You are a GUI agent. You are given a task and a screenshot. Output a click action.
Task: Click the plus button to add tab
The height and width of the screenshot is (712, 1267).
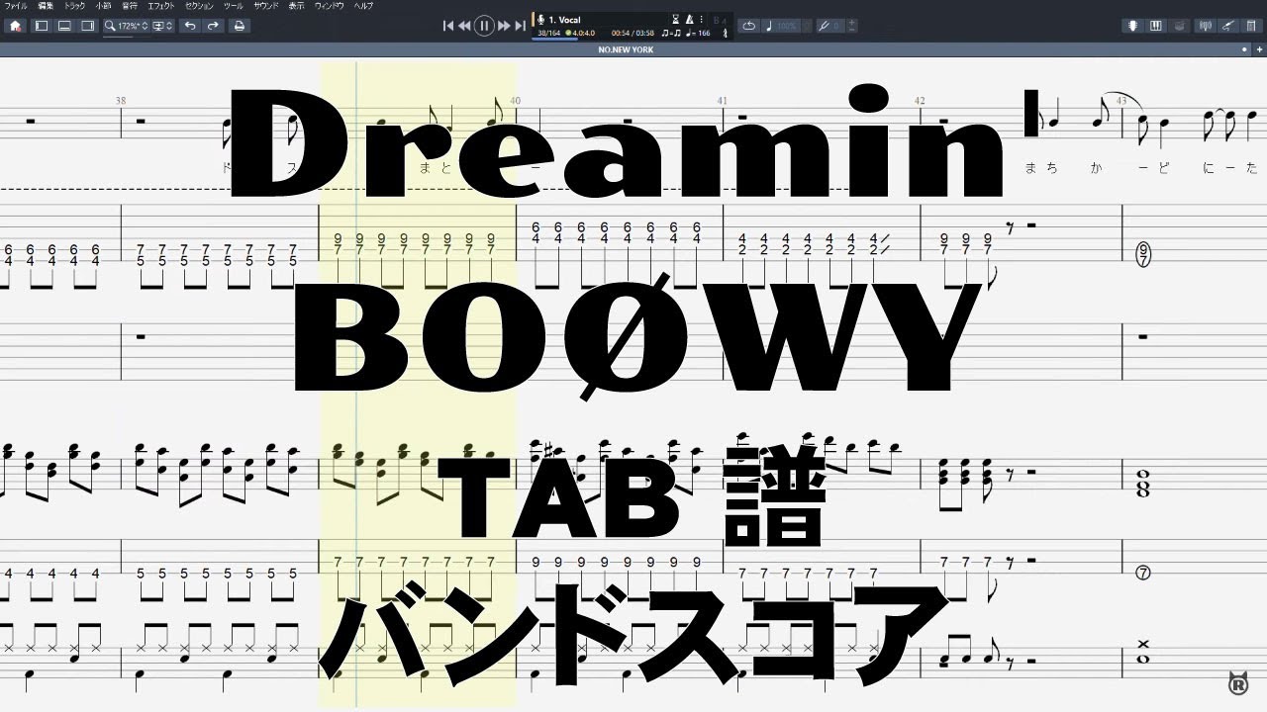point(1257,49)
